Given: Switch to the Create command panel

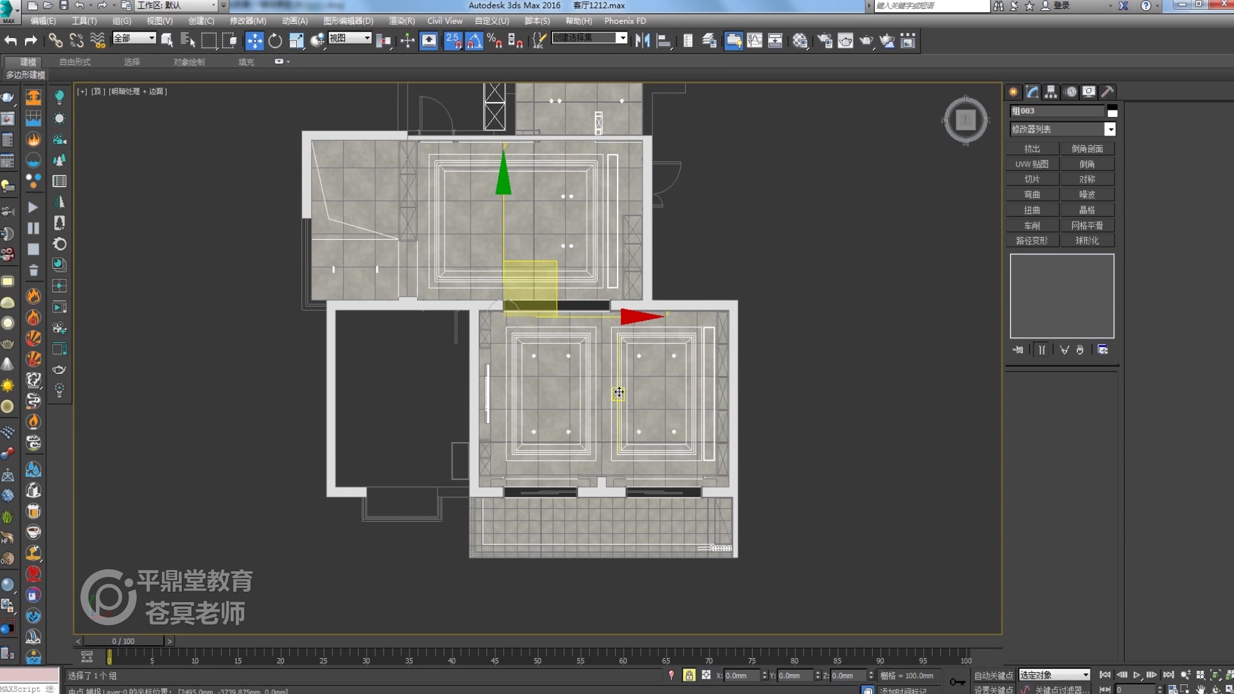Looking at the screenshot, I should (1013, 92).
